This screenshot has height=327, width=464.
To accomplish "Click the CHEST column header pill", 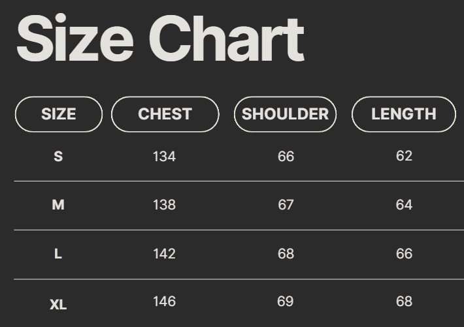I will [165, 114].
